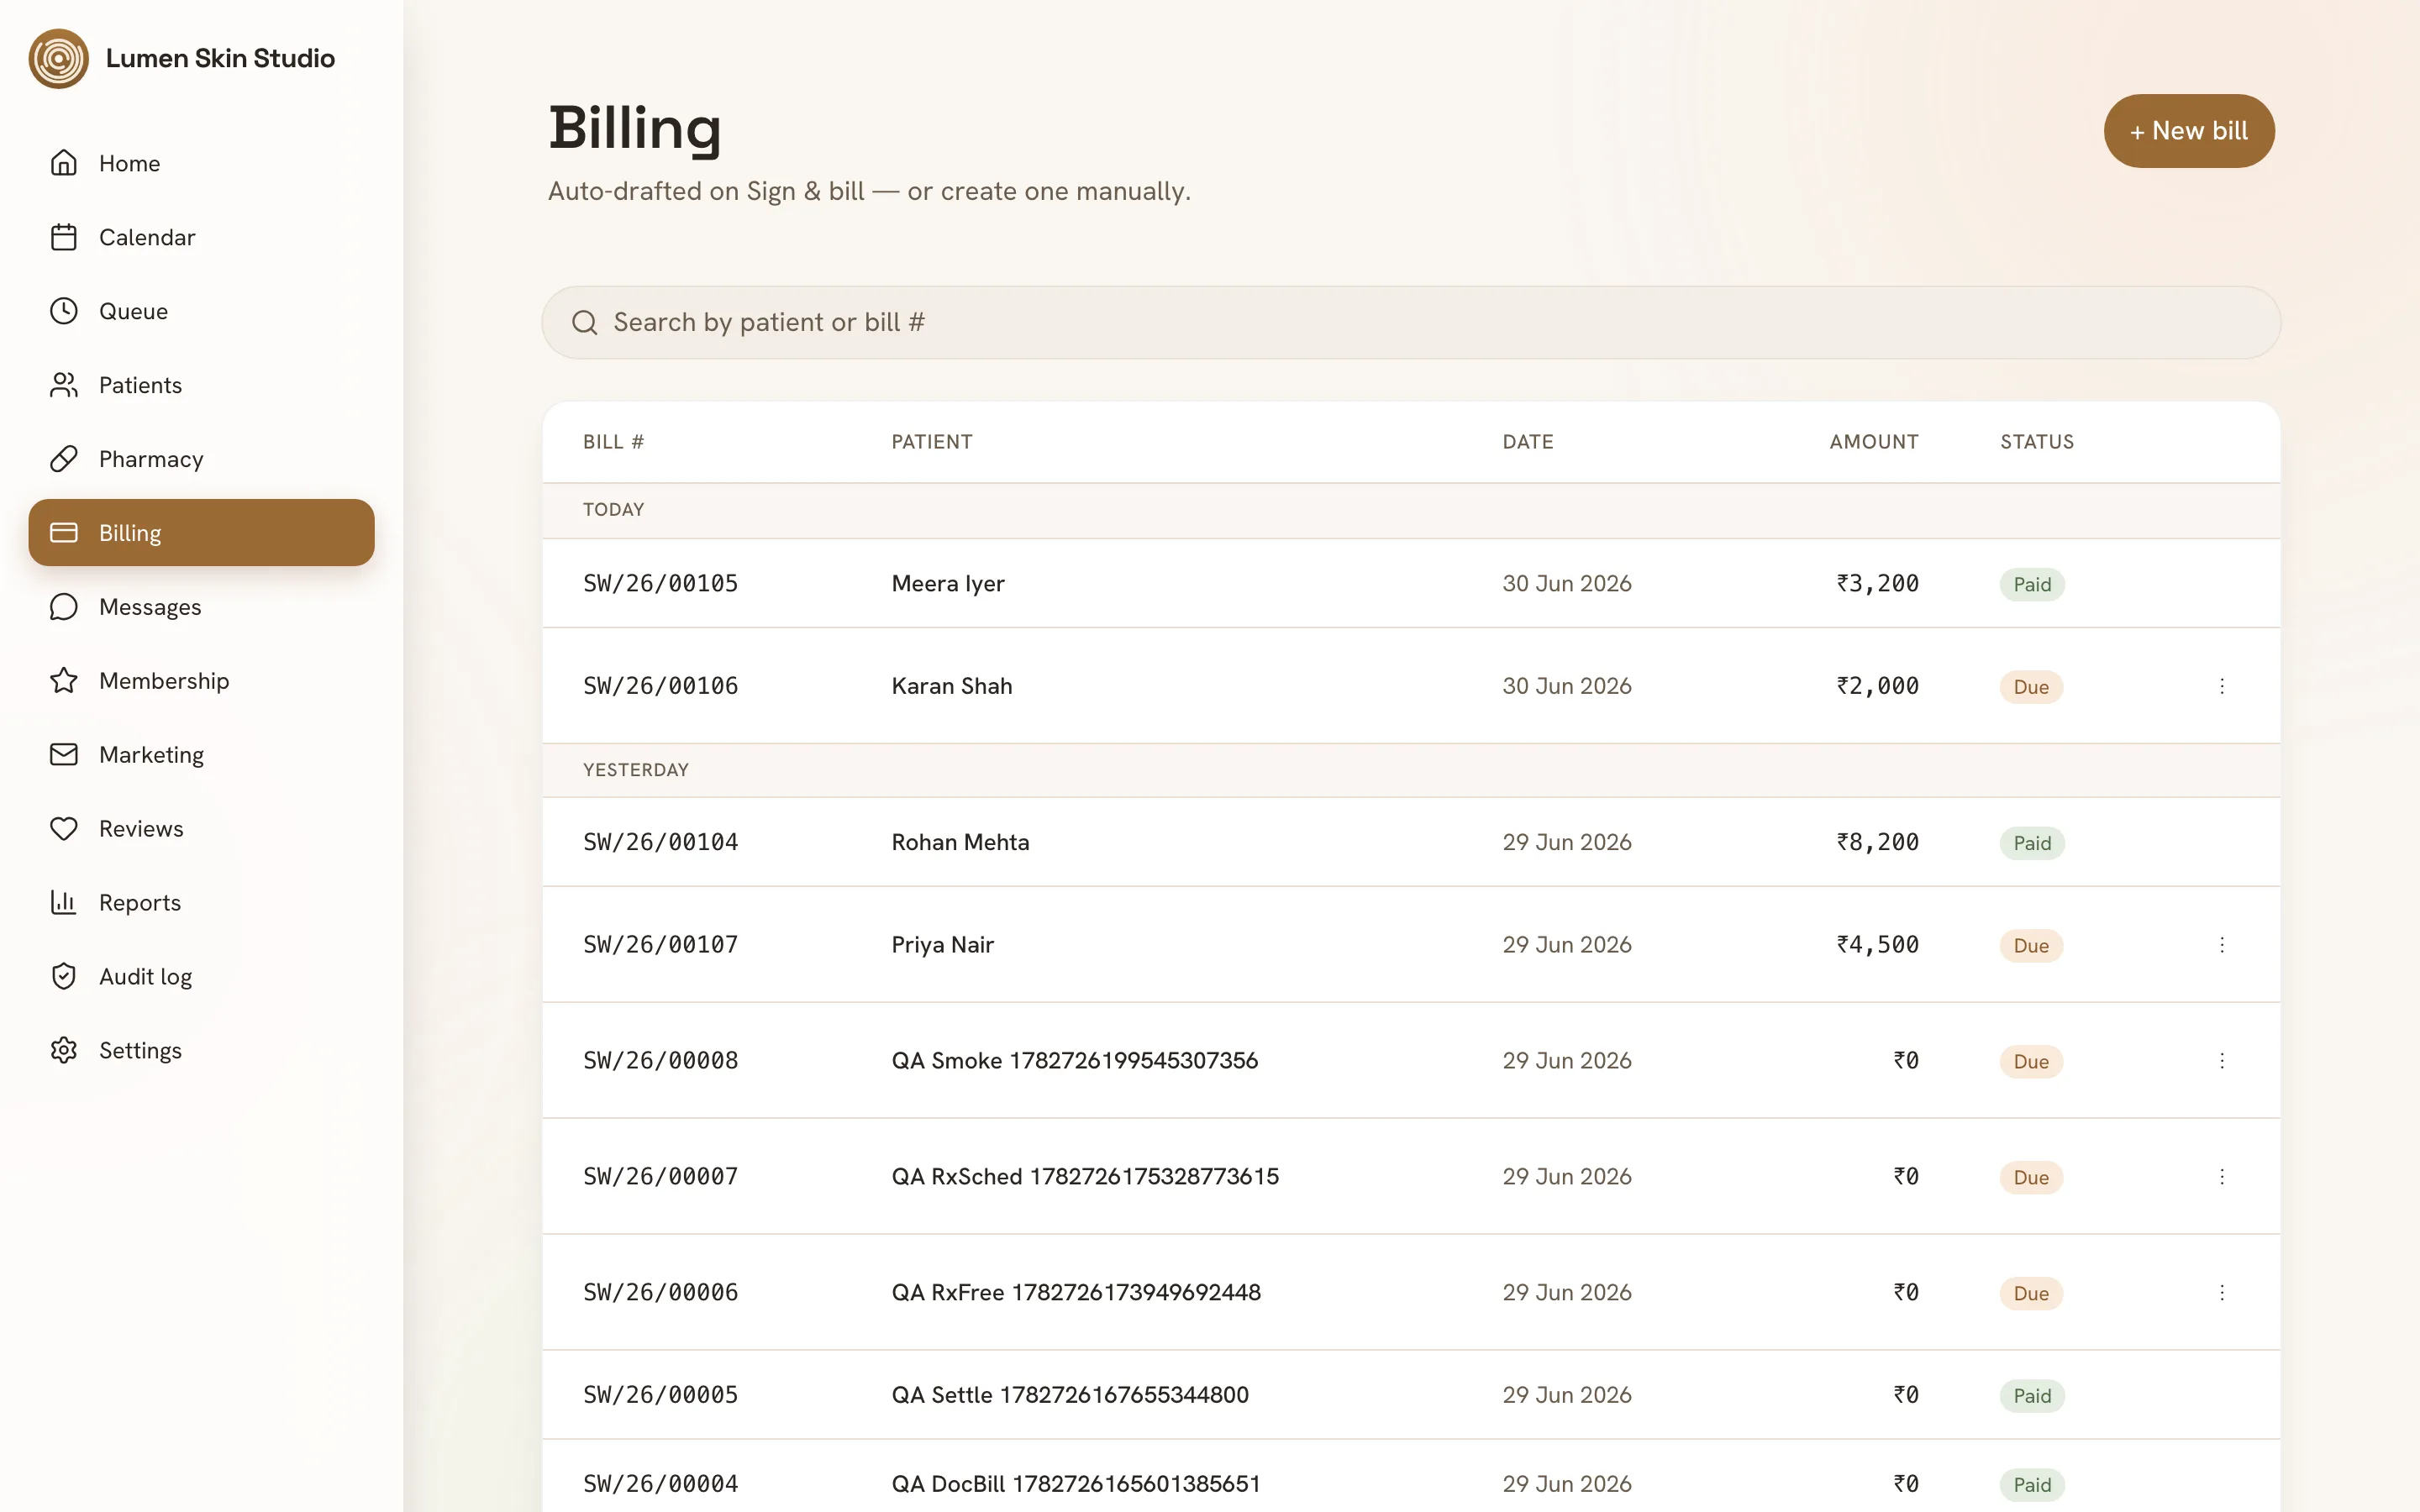Click the amount ₹4,500
Viewport: 2420px width, 1512px height.
pyautogui.click(x=1877, y=945)
